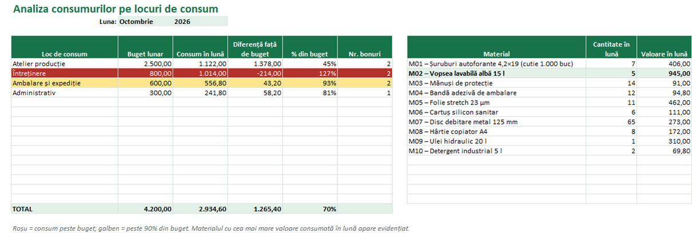Click the Ambalare budget '600,00'
Image resolution: width=692 pixels, height=233 pixels.
click(x=145, y=83)
